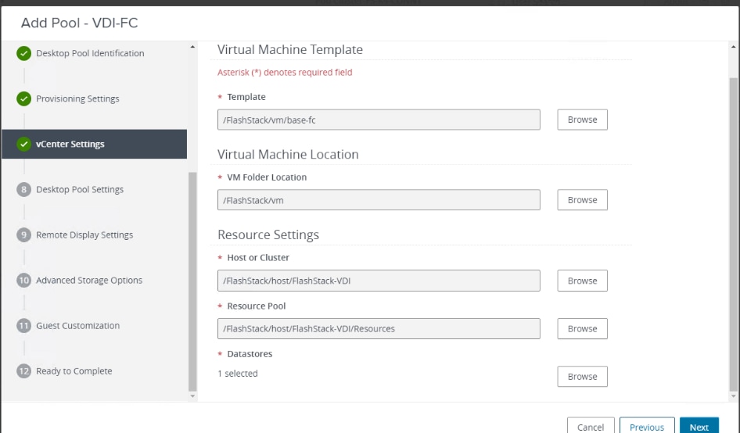Browse to choose Datastores

click(582, 377)
